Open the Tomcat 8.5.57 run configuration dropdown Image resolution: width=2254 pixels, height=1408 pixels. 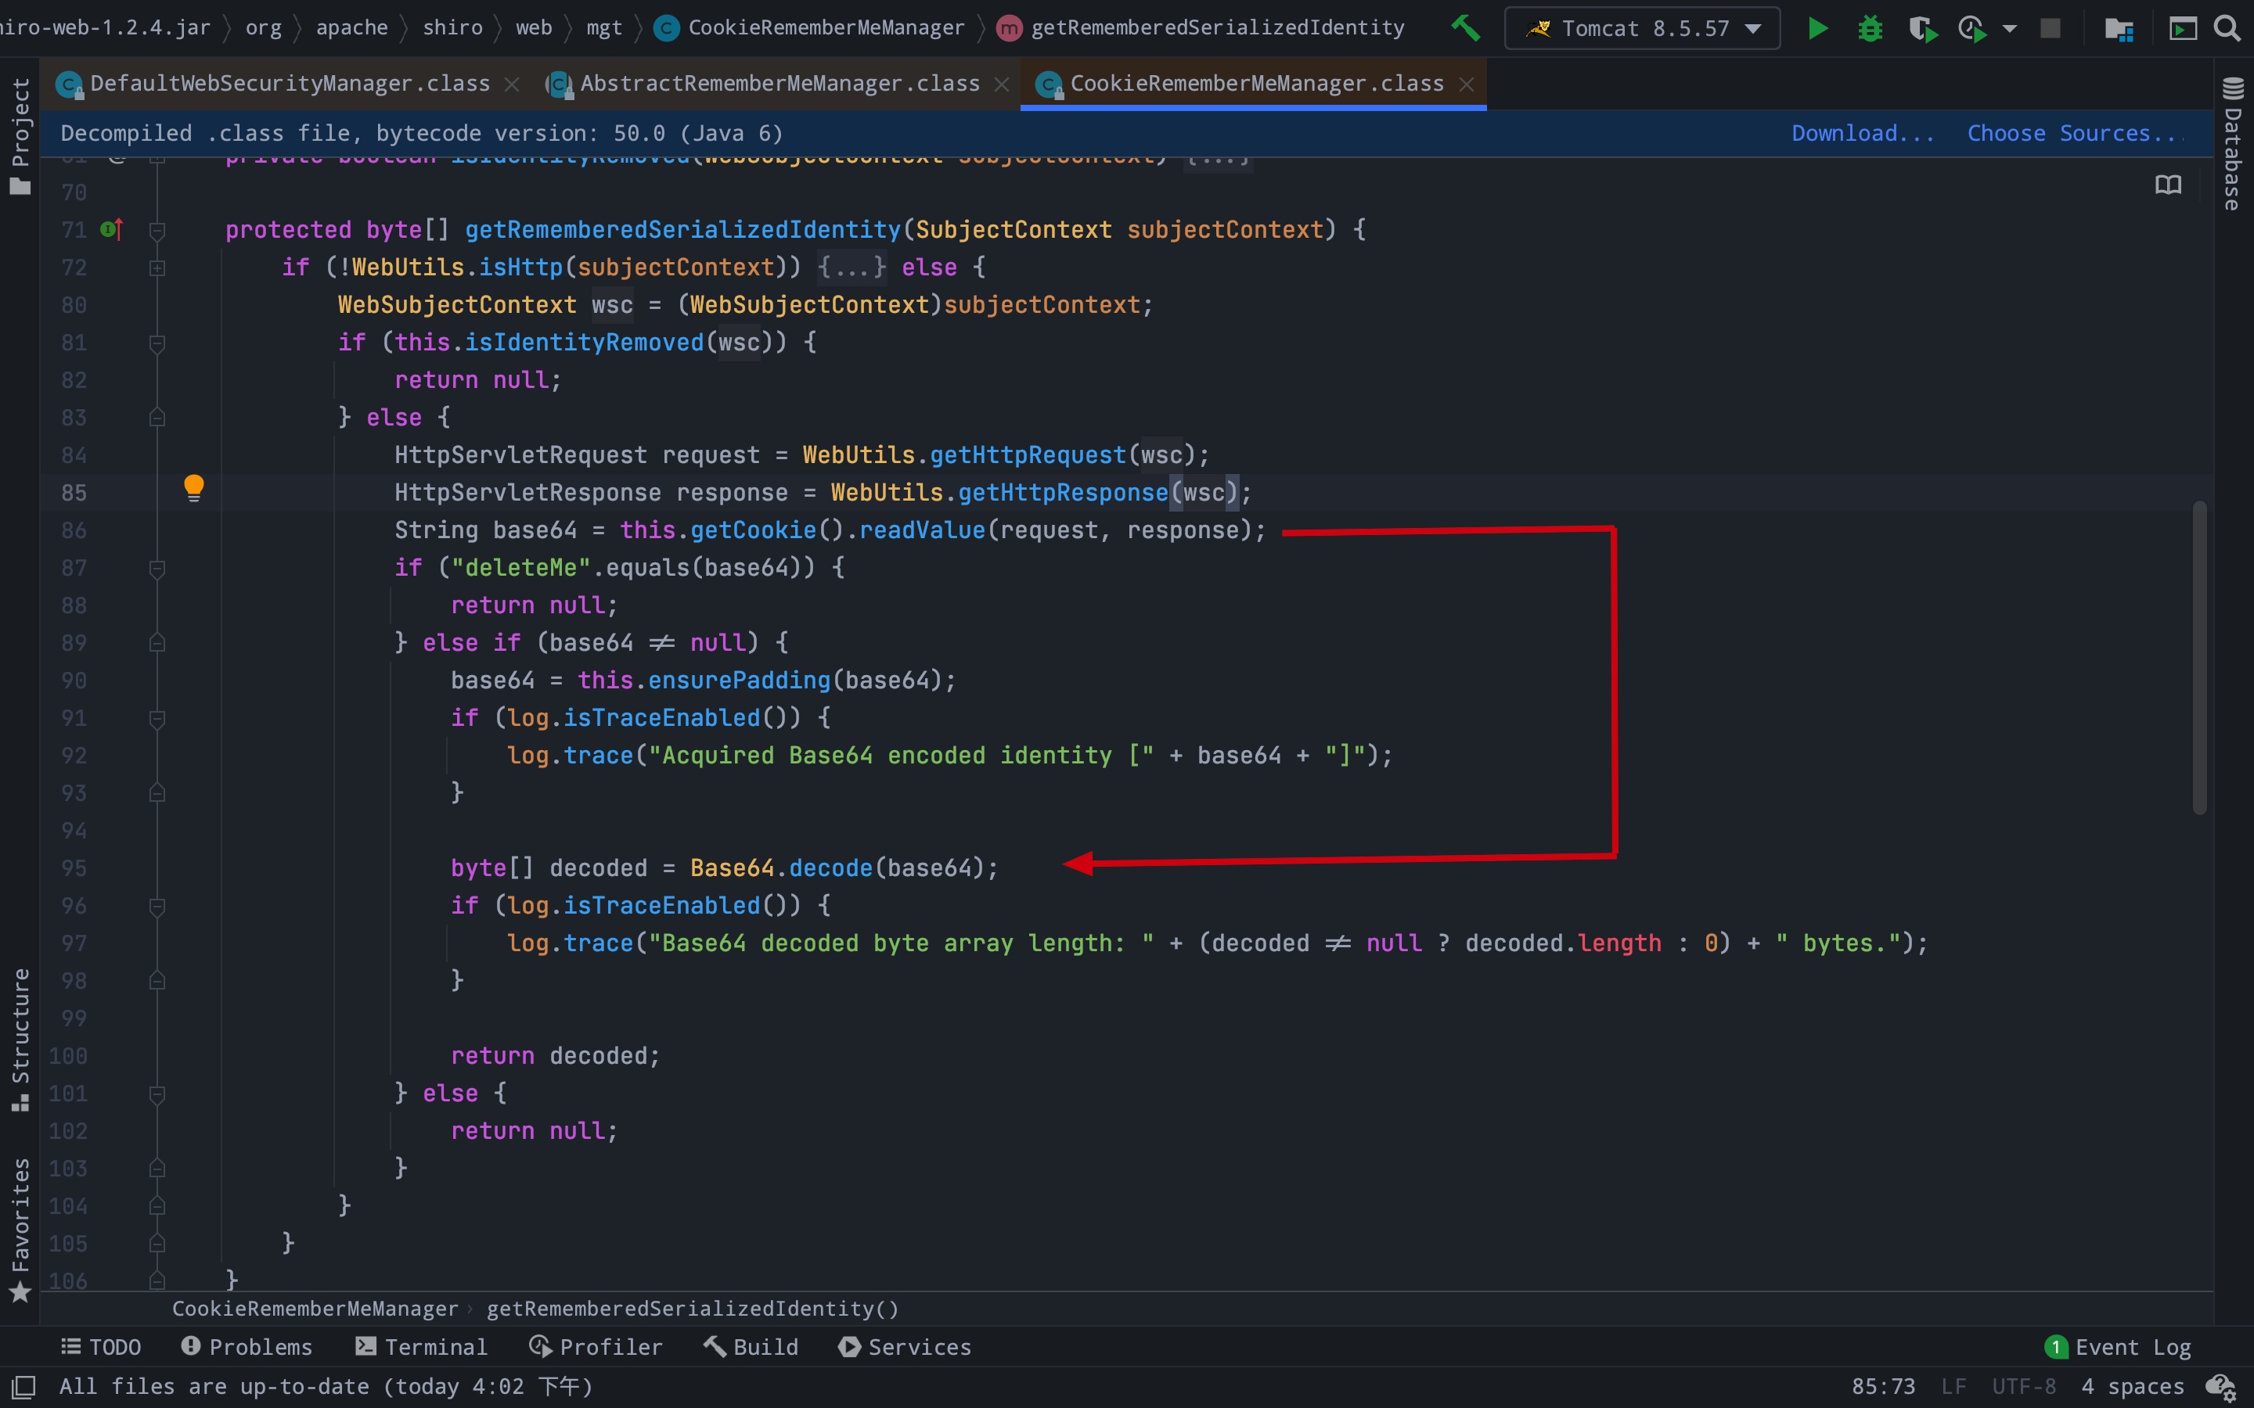[1642, 28]
